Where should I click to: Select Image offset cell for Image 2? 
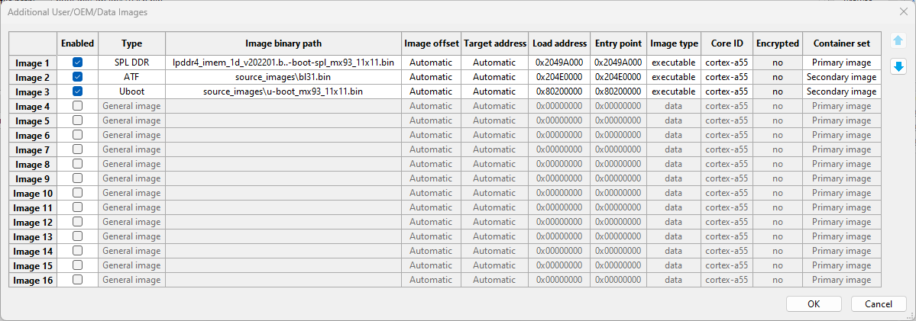click(x=431, y=77)
